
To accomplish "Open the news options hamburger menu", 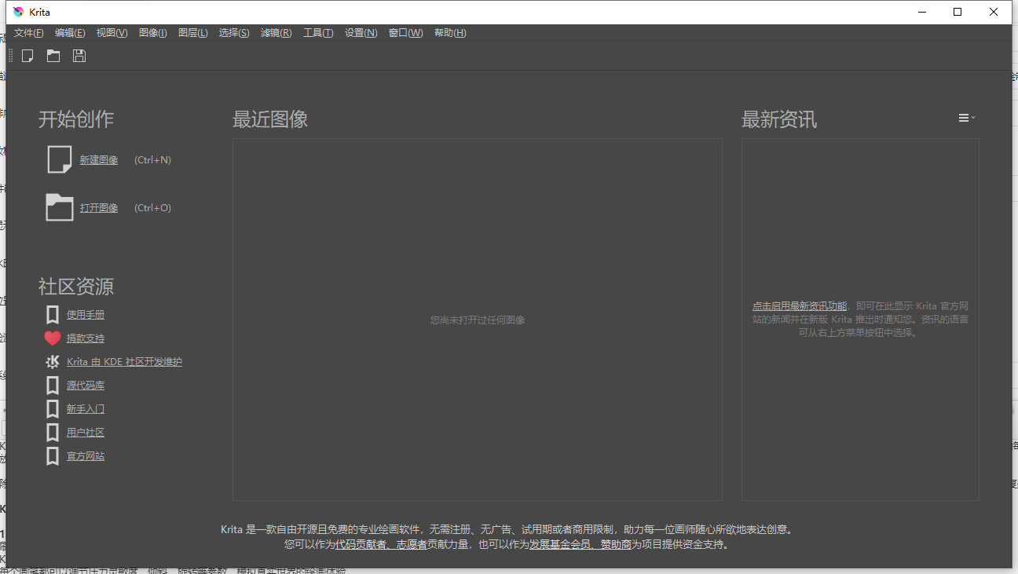I will click(967, 119).
